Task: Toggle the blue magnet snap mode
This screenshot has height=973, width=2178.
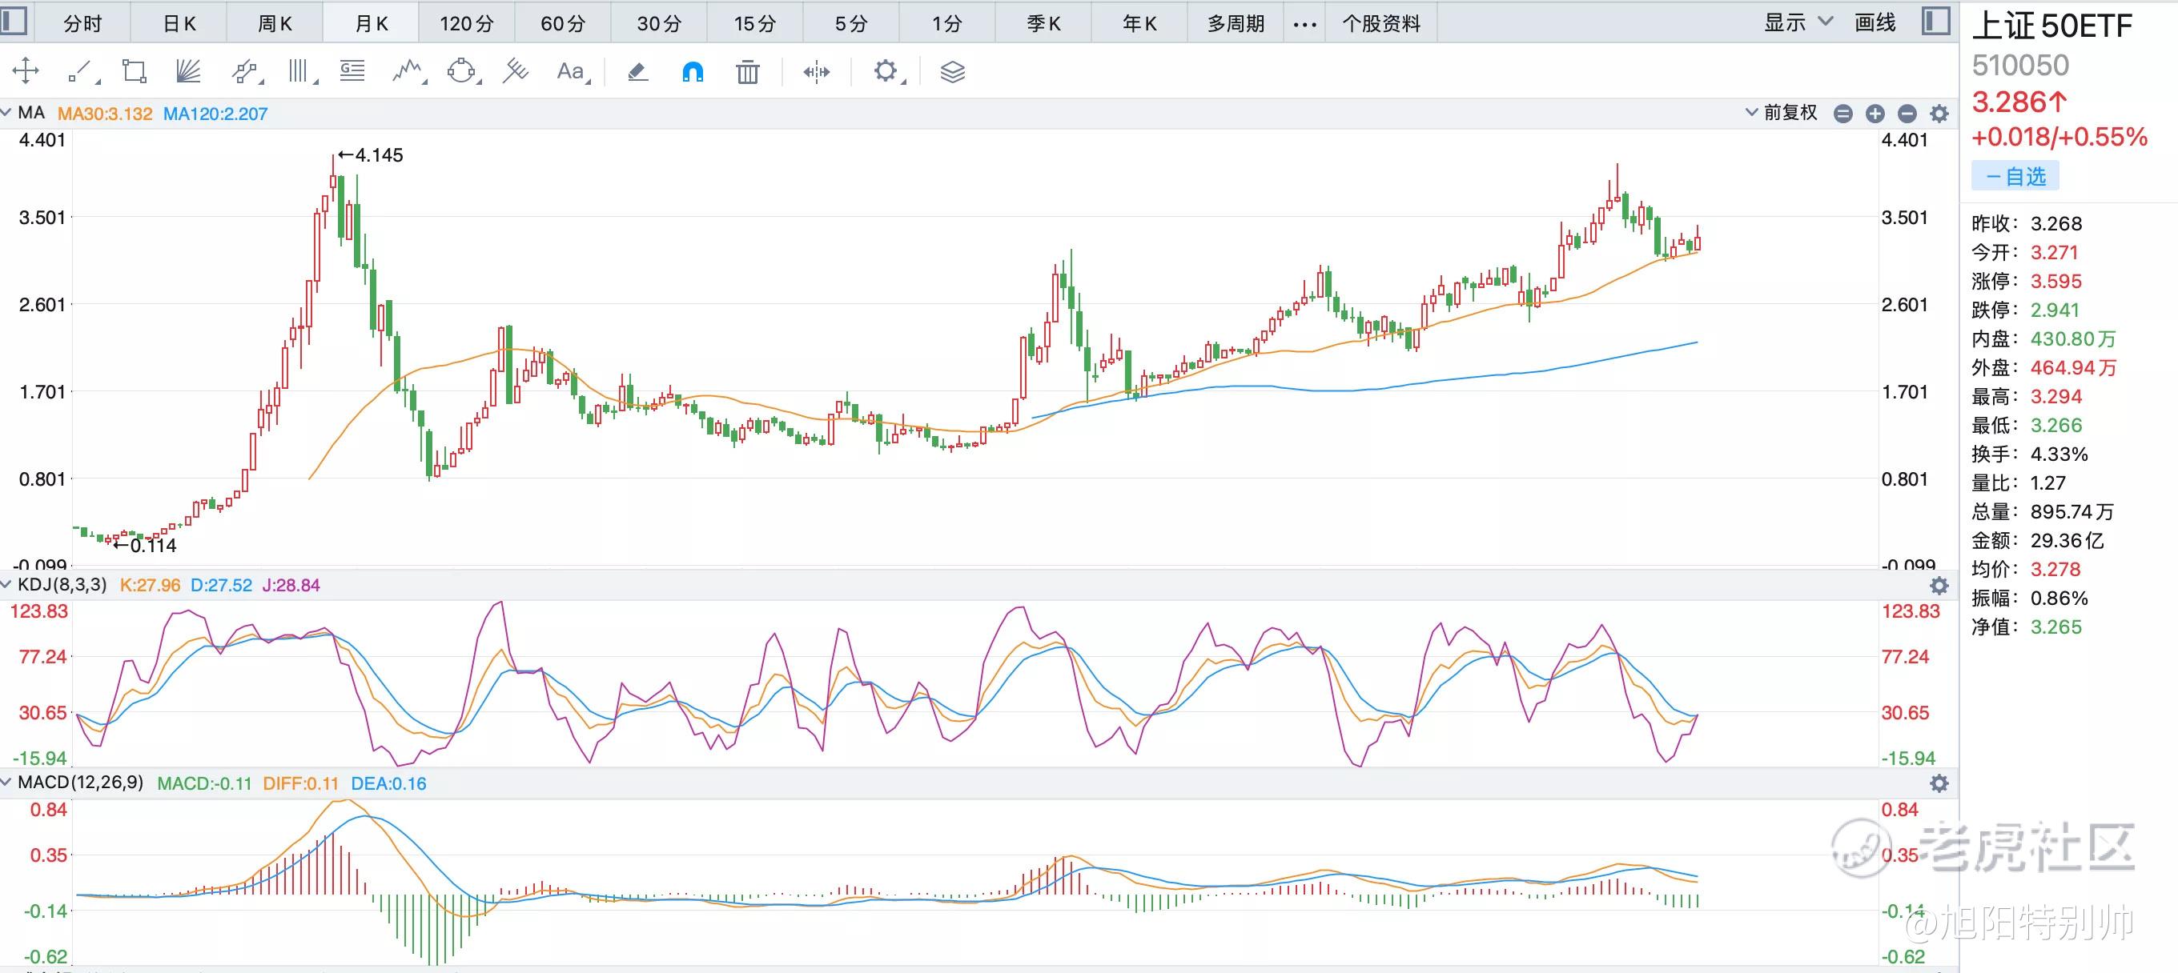Action: pyautogui.click(x=693, y=72)
